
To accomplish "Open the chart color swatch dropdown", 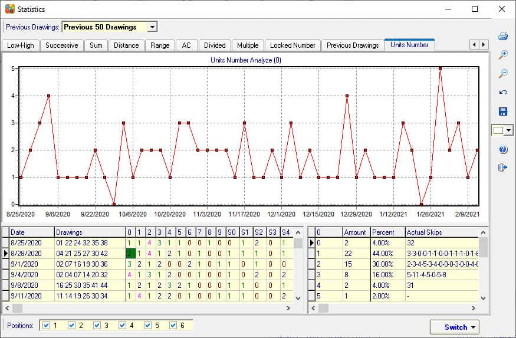I will click(x=509, y=130).
